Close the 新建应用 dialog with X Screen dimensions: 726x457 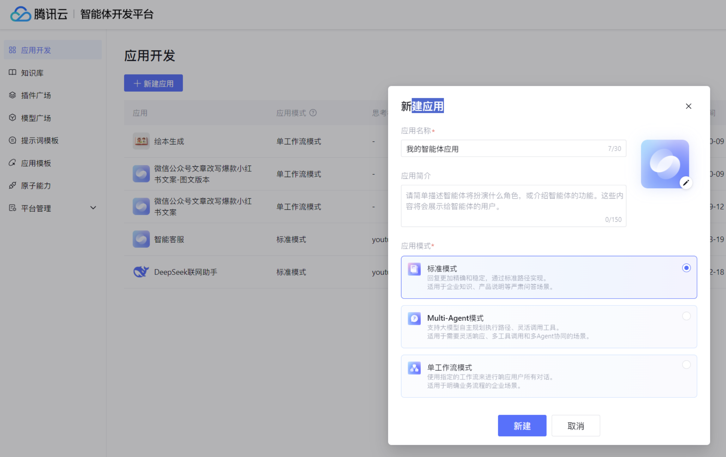(x=688, y=106)
